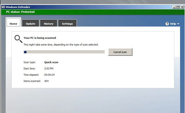The height and width of the screenshot is (113, 185).
Task: Switch to the Home tab
Action: coord(13,22)
